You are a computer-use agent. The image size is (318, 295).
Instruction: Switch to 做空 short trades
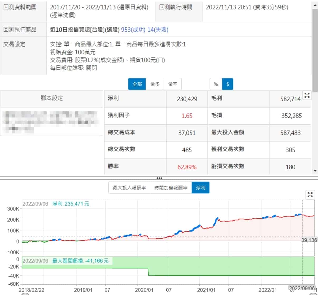[x=173, y=84]
